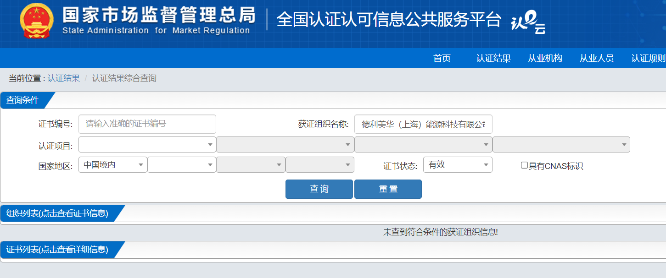The height and width of the screenshot is (278, 666).
Task: Click the 查询 search button
Action: point(319,189)
